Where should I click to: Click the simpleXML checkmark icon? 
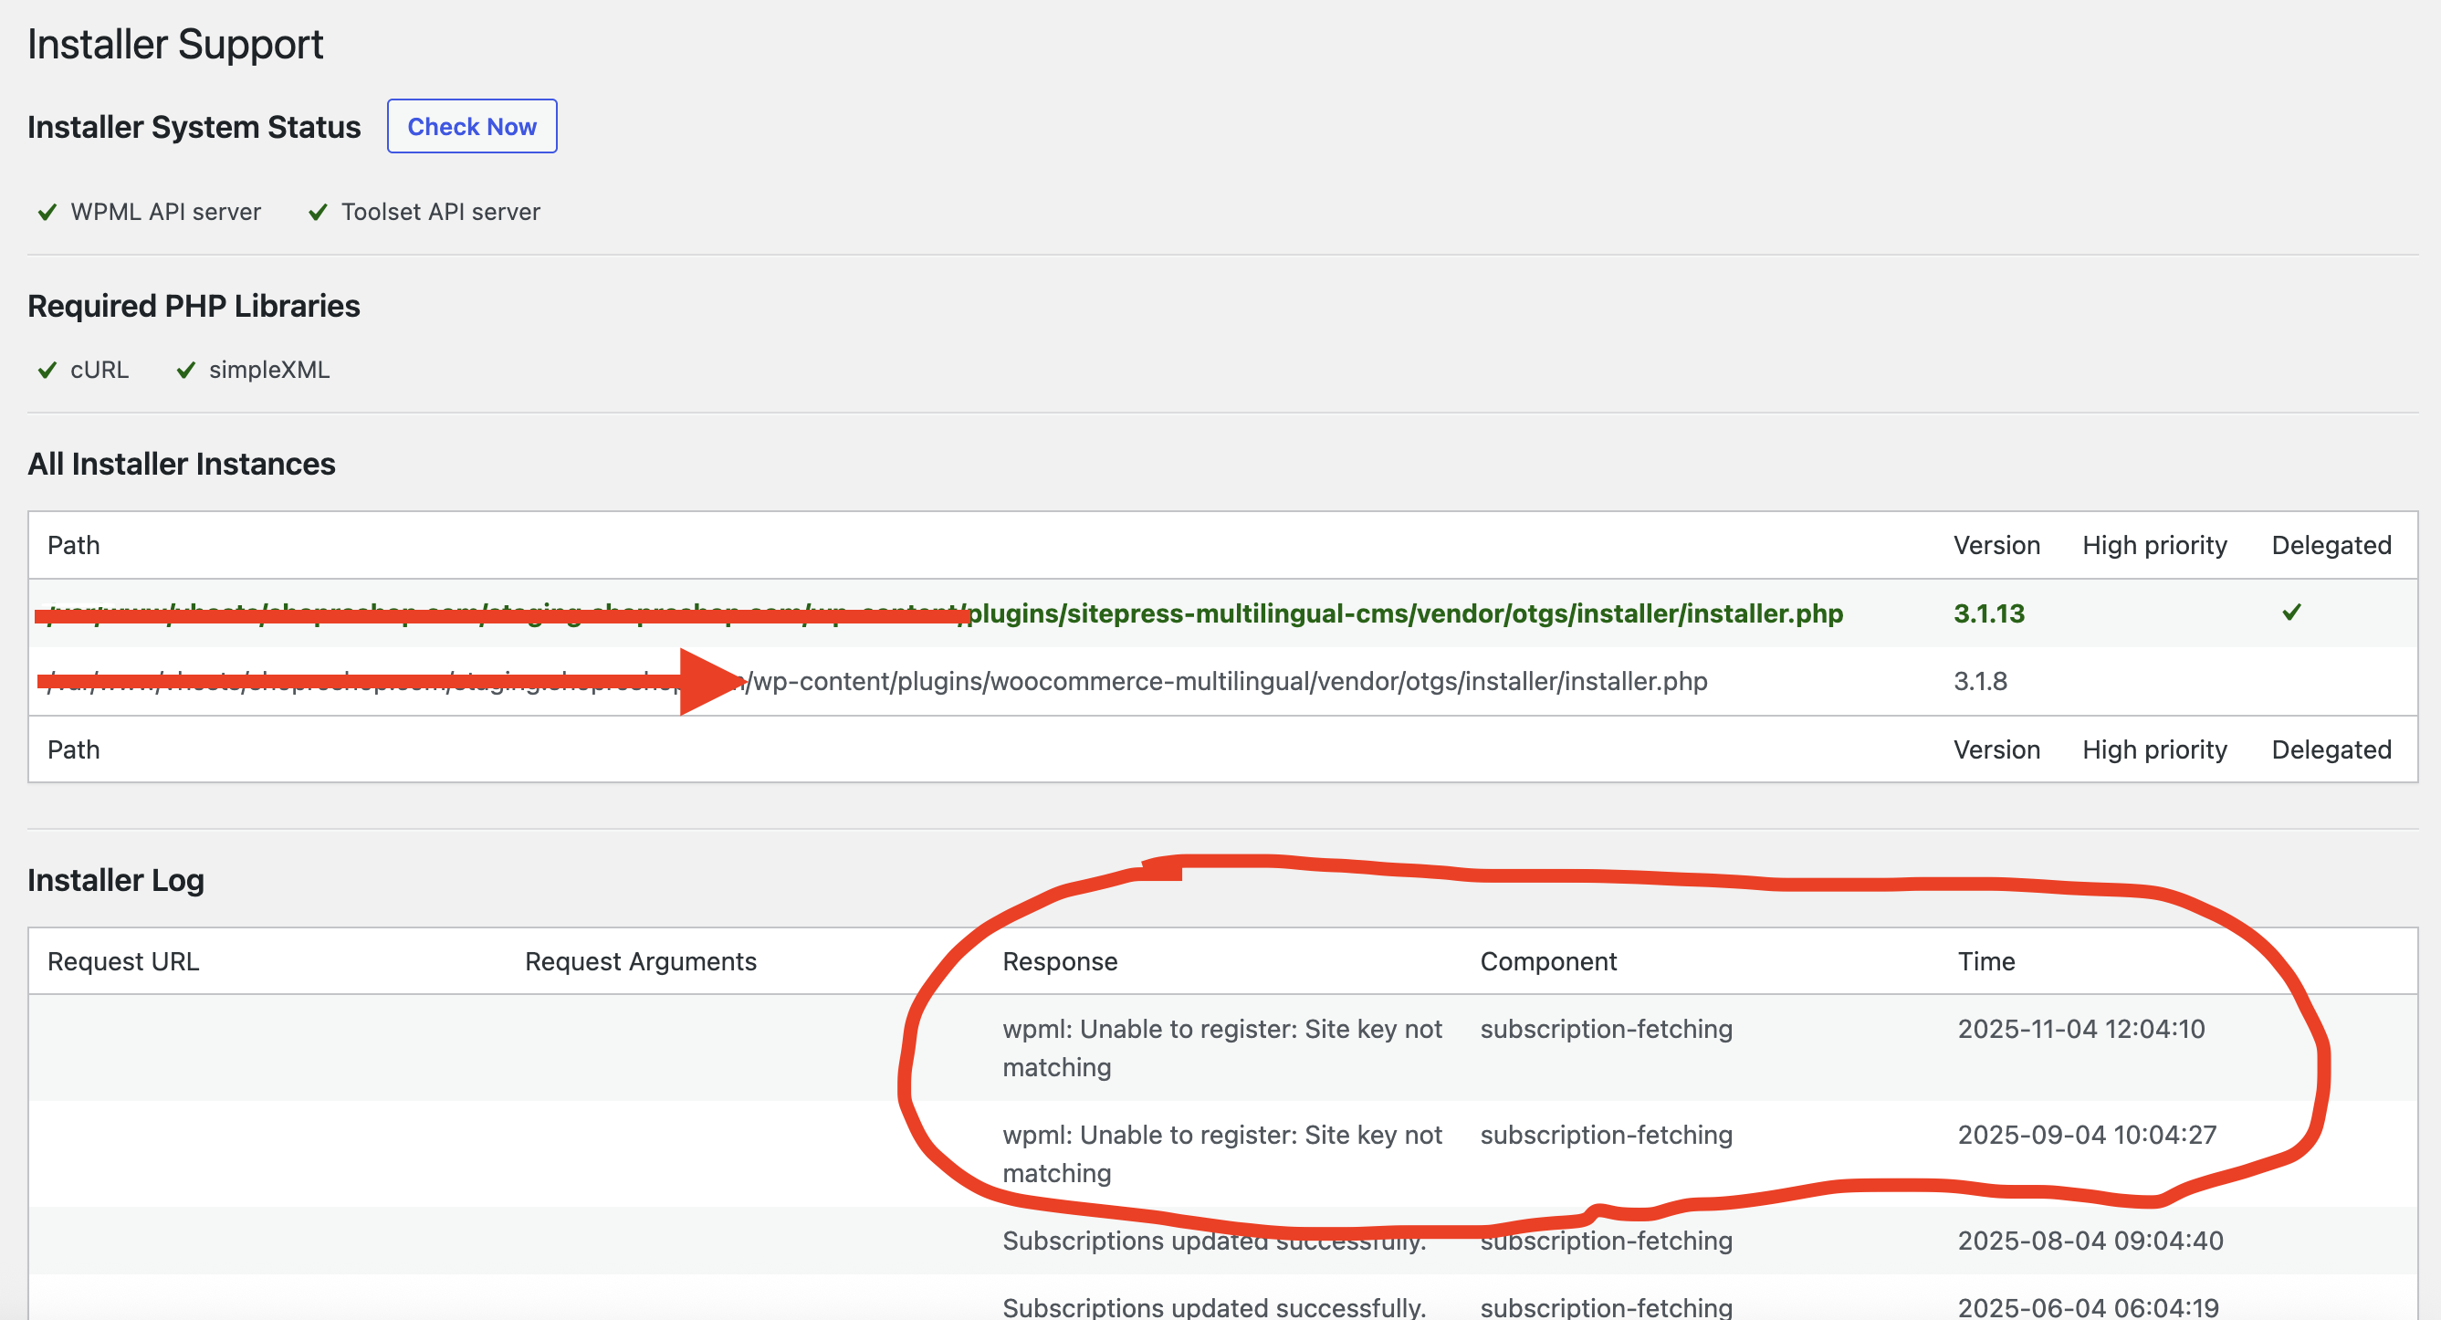pyautogui.click(x=185, y=371)
